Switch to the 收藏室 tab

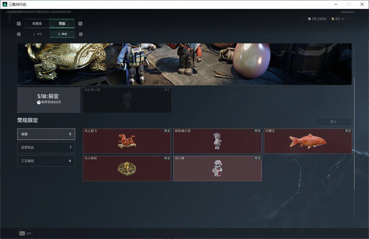click(37, 24)
